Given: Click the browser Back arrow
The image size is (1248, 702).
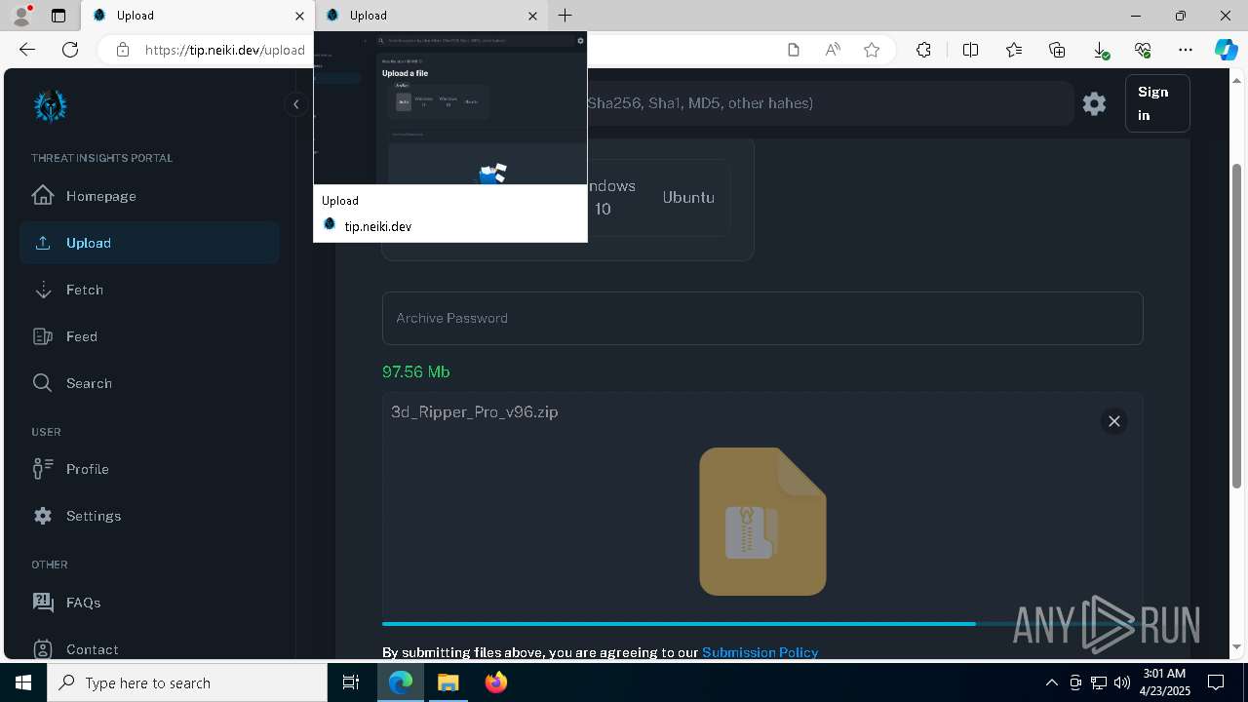Looking at the screenshot, I should (x=27, y=50).
